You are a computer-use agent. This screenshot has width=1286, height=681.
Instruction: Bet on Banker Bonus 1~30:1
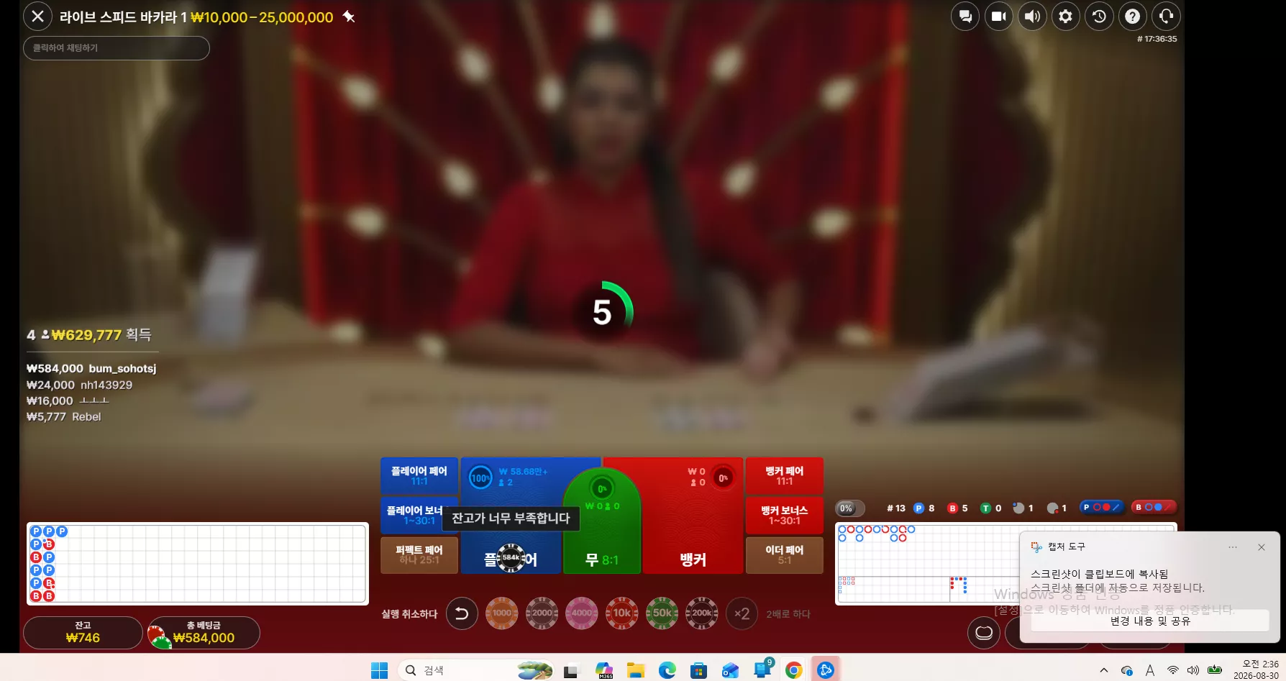(785, 515)
